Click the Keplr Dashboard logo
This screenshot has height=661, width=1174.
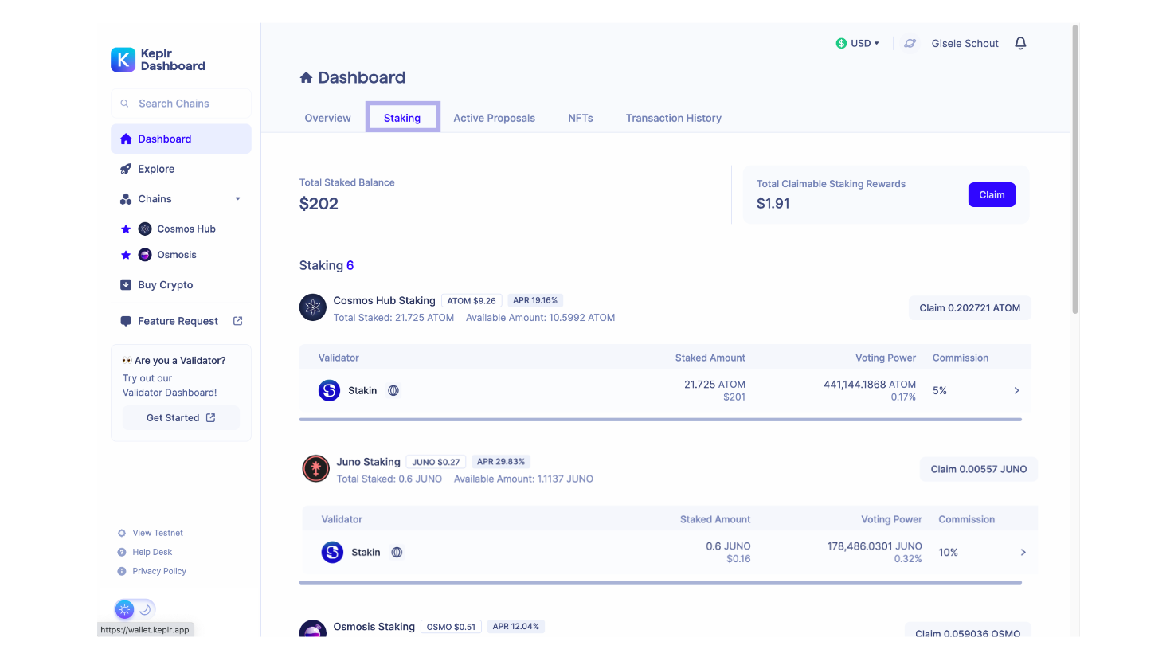pyautogui.click(x=158, y=60)
